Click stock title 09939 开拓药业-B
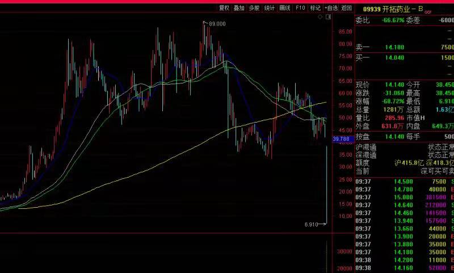Image resolution: width=454 pixels, height=273 pixels. pos(393,9)
